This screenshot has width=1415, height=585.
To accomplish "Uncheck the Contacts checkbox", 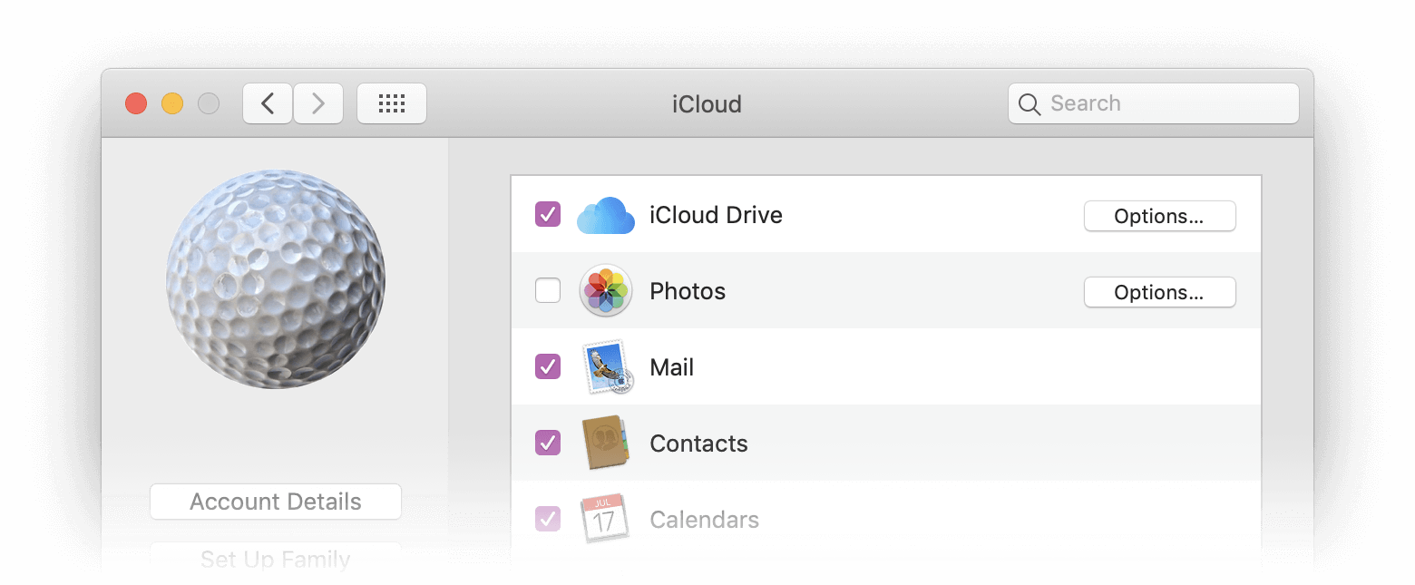I will pos(548,443).
